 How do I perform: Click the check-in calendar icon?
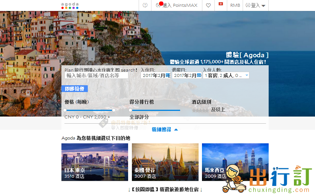[x=168, y=75]
